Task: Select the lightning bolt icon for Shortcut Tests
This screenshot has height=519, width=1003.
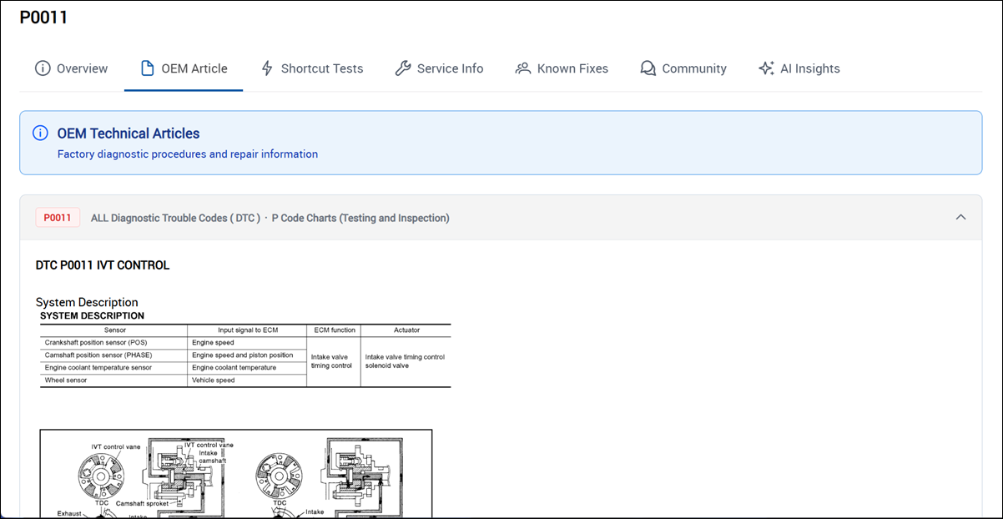Action: 268,68
